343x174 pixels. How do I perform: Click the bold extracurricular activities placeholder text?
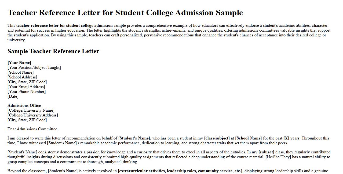[x=180, y=171]
